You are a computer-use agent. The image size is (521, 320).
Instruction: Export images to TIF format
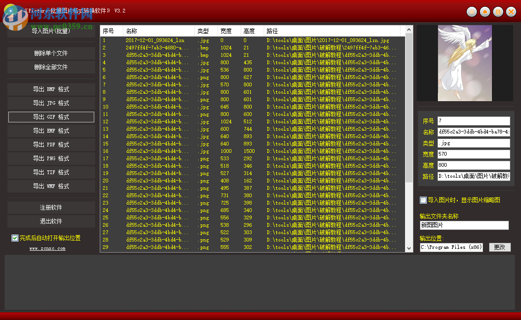coord(51,172)
